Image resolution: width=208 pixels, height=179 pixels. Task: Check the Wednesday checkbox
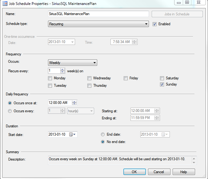click(89, 78)
